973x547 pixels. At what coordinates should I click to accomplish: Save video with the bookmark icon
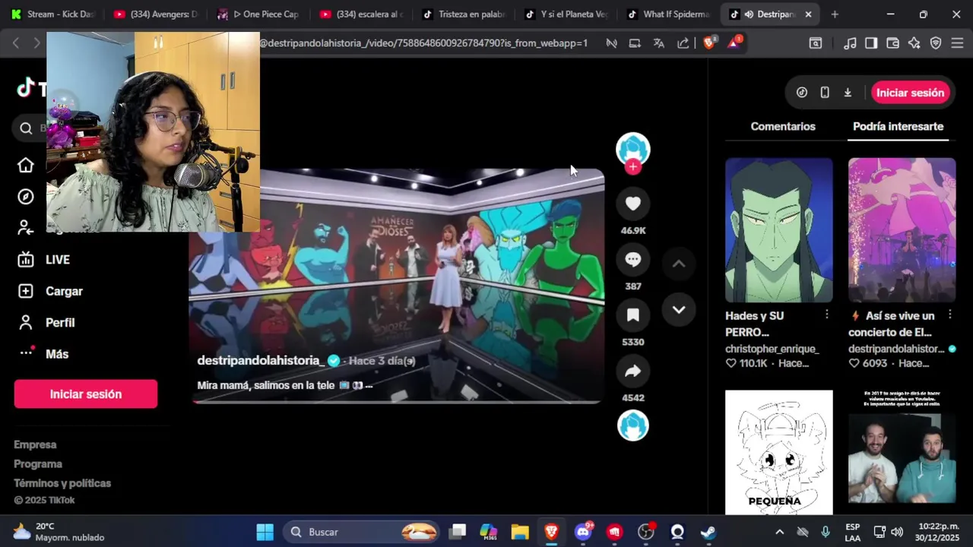coord(632,315)
